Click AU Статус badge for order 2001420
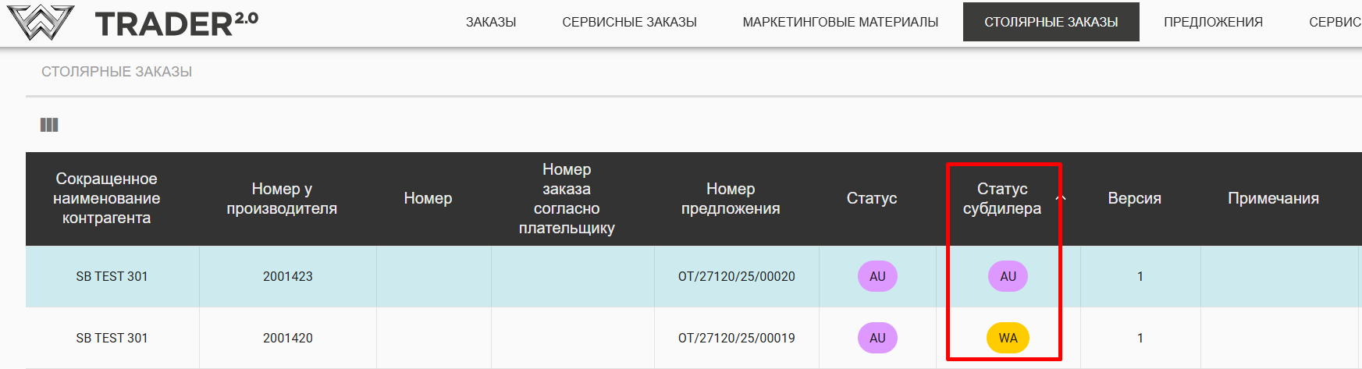Viewport: 1362px width, 369px height. point(877,338)
